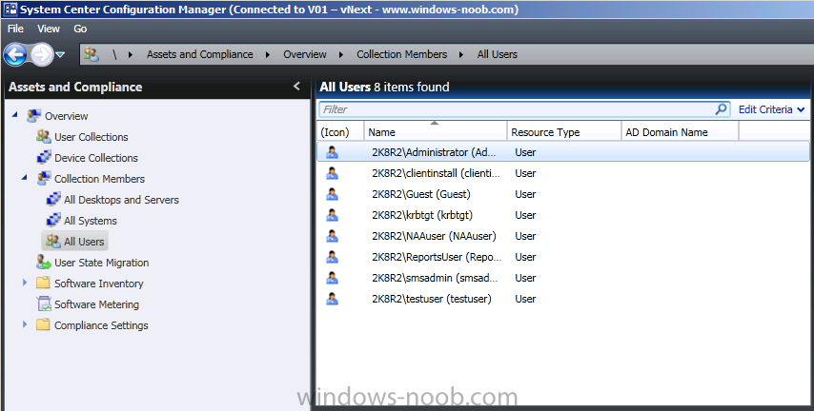Image resolution: width=814 pixels, height=411 pixels.
Task: Open the navigation history dropdown arrow
Action: [60, 54]
